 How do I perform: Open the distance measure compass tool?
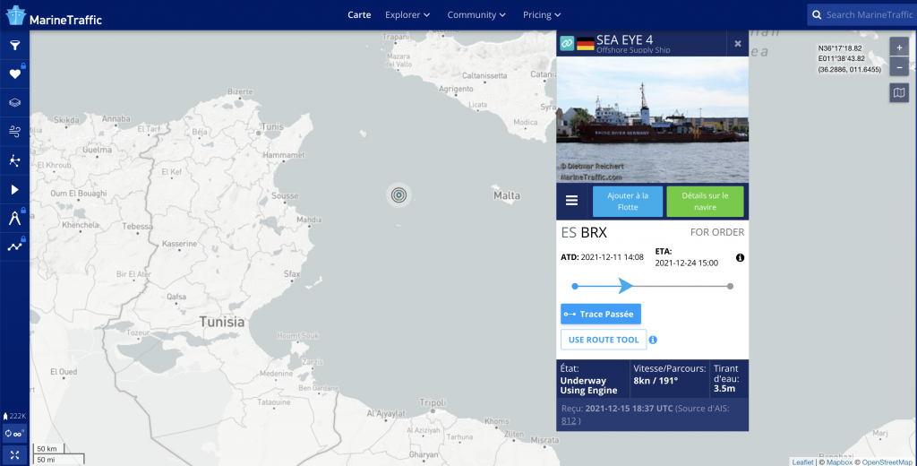point(14,219)
